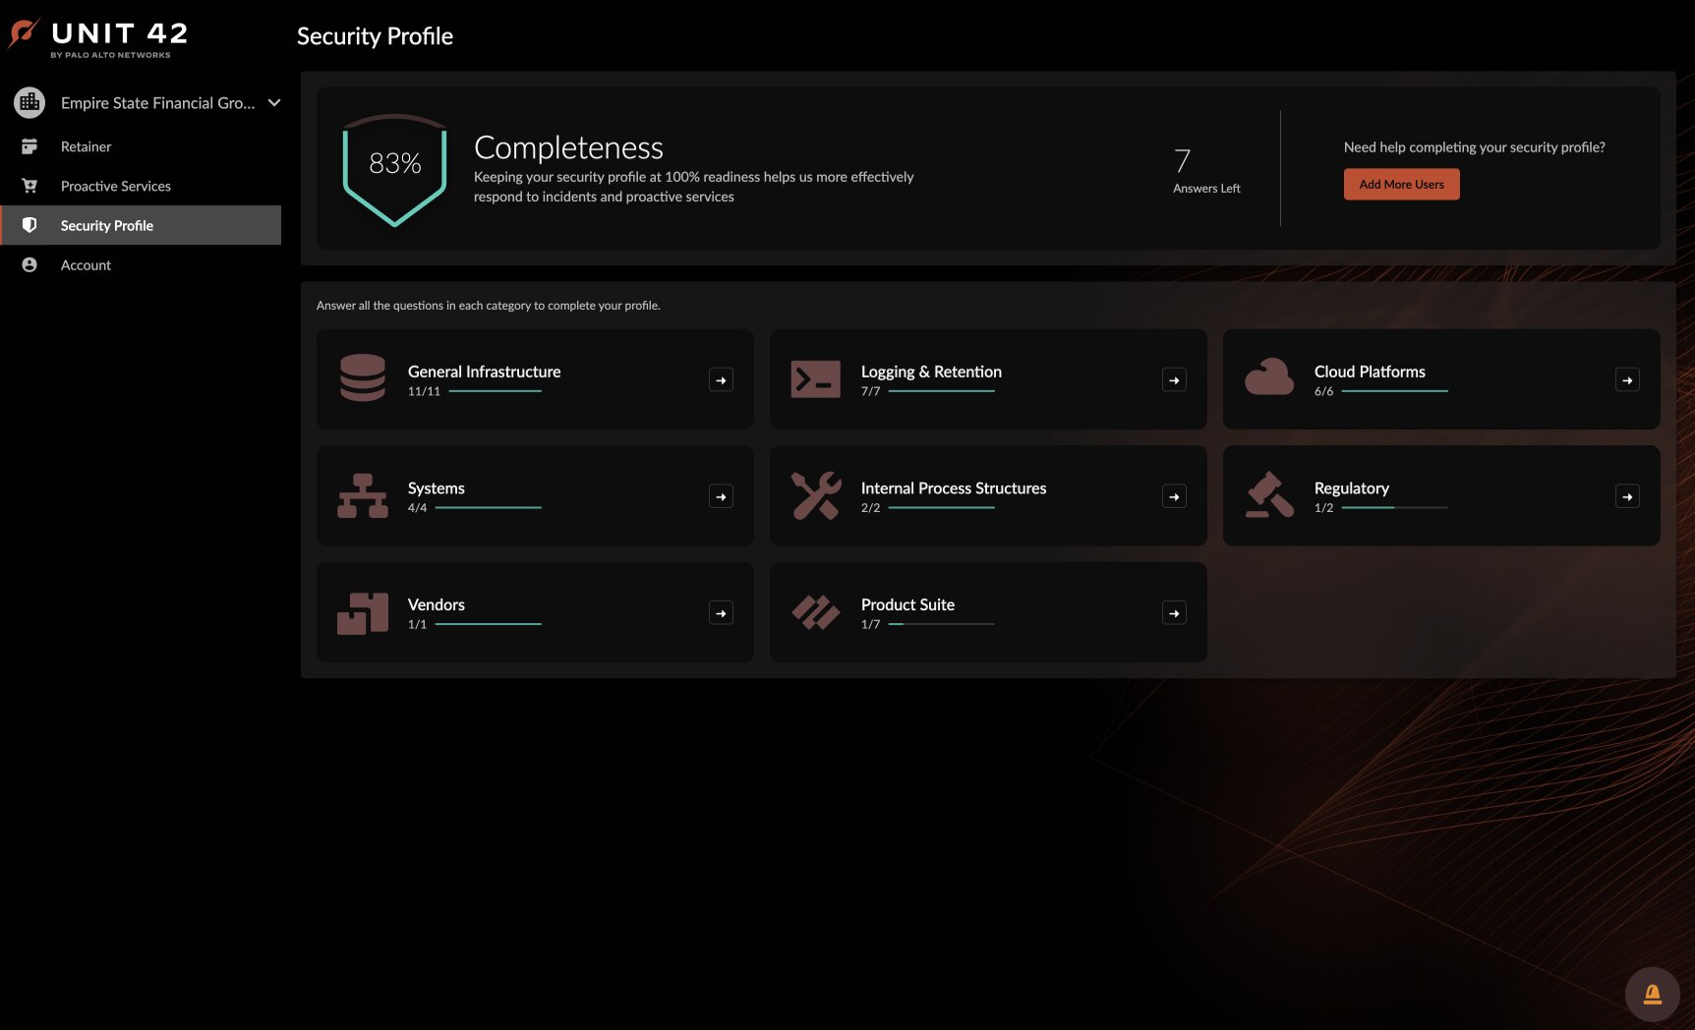This screenshot has height=1030, width=1695.
Task: Click the General Infrastructure database icon
Action: pyautogui.click(x=363, y=378)
